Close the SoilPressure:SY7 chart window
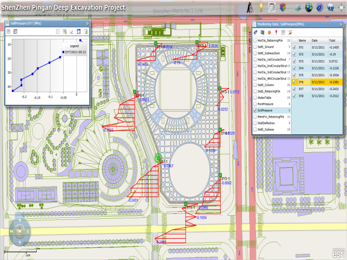This screenshot has width=347, height=260. 87,23
